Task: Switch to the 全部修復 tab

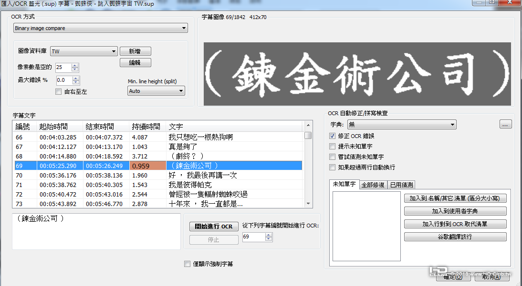Action: pyautogui.click(x=373, y=185)
